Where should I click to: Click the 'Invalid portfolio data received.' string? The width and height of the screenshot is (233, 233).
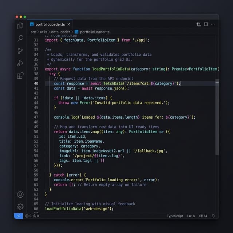129,103
